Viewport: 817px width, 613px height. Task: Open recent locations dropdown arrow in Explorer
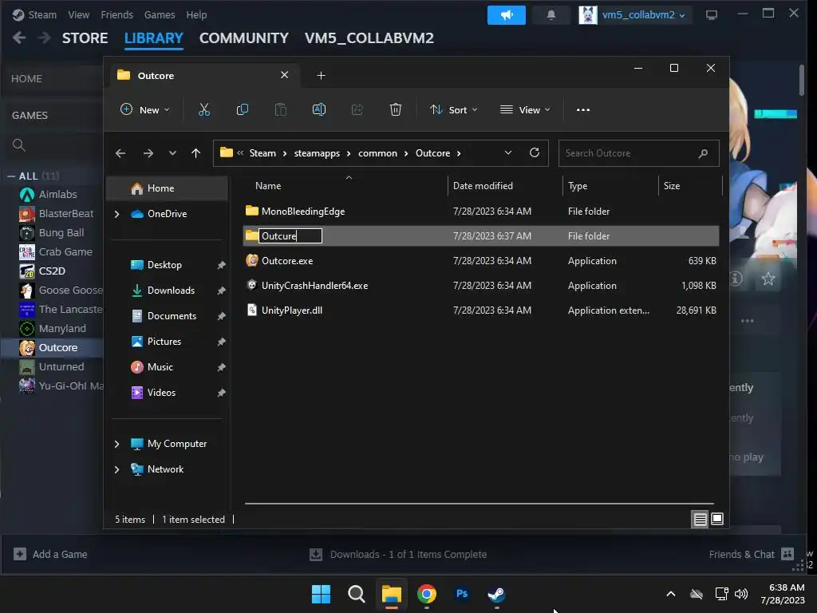172,153
